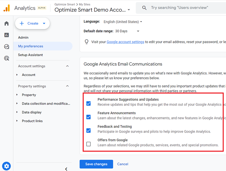Click the Cancel button
This screenshot has height=171, width=226.
click(x=123, y=164)
